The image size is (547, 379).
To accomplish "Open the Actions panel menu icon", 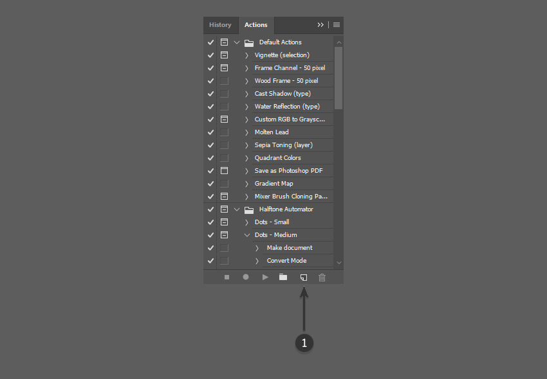I will pos(337,25).
